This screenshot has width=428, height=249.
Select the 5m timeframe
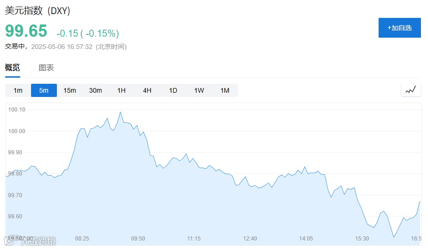44,90
